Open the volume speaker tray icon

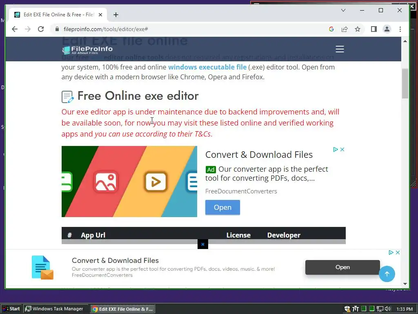pos(388,309)
